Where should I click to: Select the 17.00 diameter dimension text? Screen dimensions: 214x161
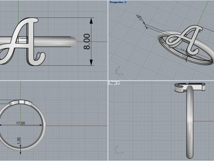click(x=21, y=123)
